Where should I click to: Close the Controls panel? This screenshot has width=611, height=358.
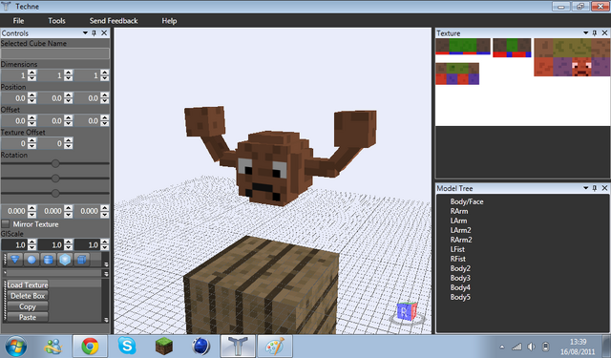[104, 33]
